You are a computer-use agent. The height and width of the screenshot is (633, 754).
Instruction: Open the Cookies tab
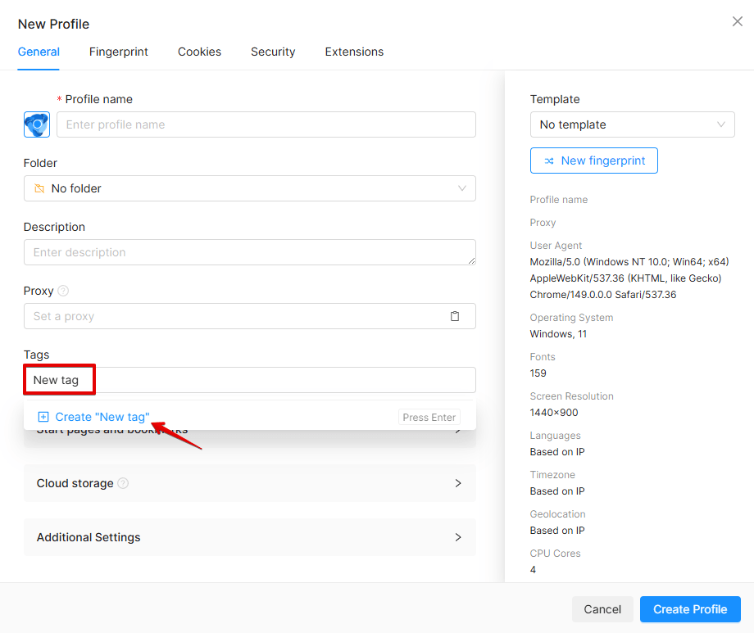[199, 52]
